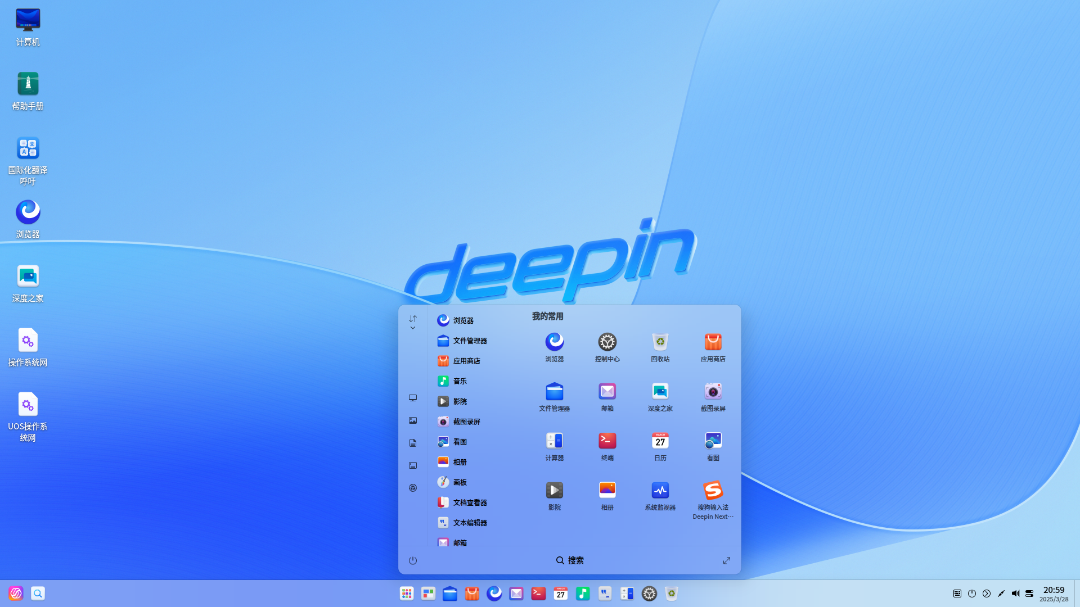
Task: Open 影院 in the launcher grid
Action: [554, 495]
